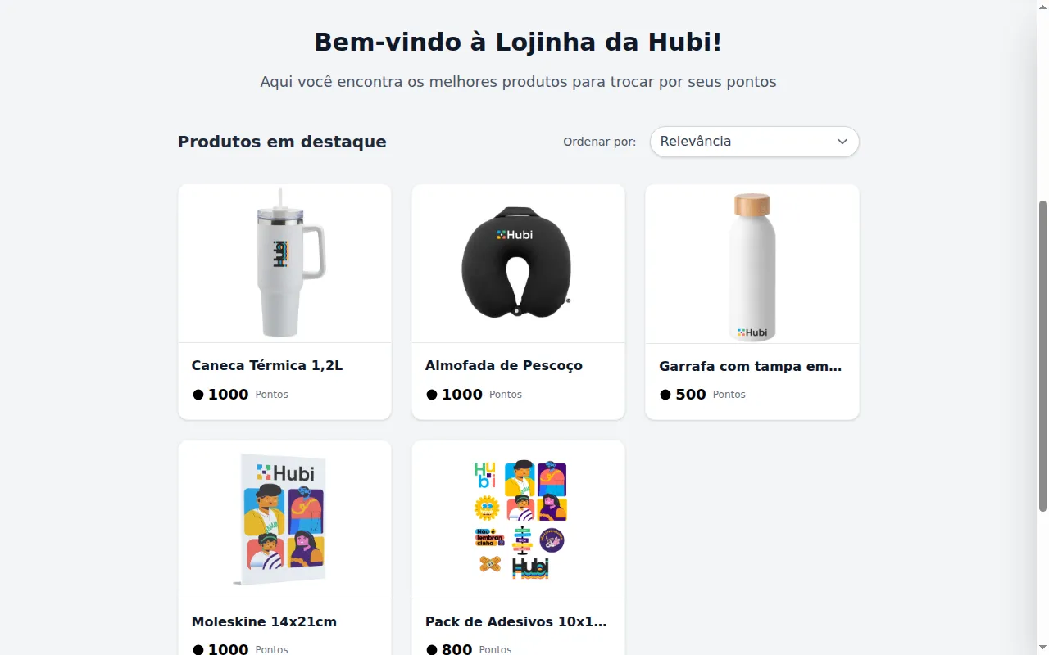Click the point coin icon under Almofada de Pescoço

pos(432,395)
